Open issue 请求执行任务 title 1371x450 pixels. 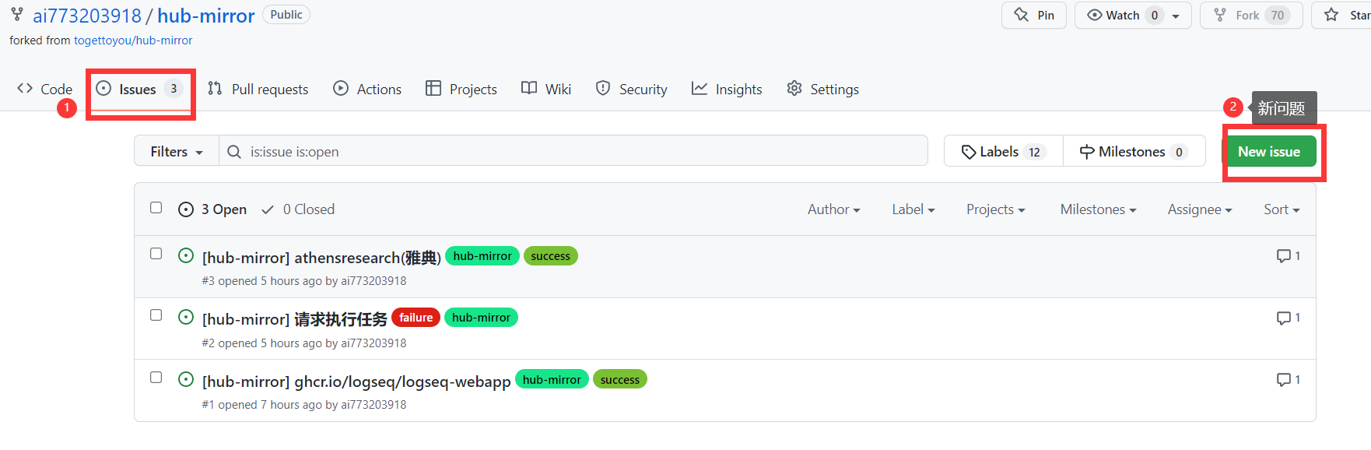pyautogui.click(x=295, y=319)
